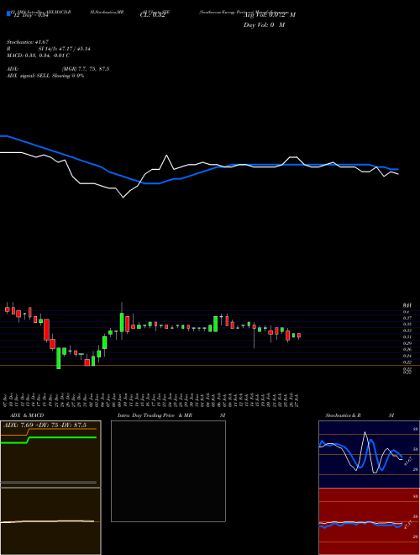Click the 'CL: 0.32' closing price label
420x555 pixels.
point(153,15)
